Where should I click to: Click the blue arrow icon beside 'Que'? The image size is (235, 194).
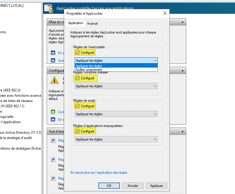click(53, 61)
